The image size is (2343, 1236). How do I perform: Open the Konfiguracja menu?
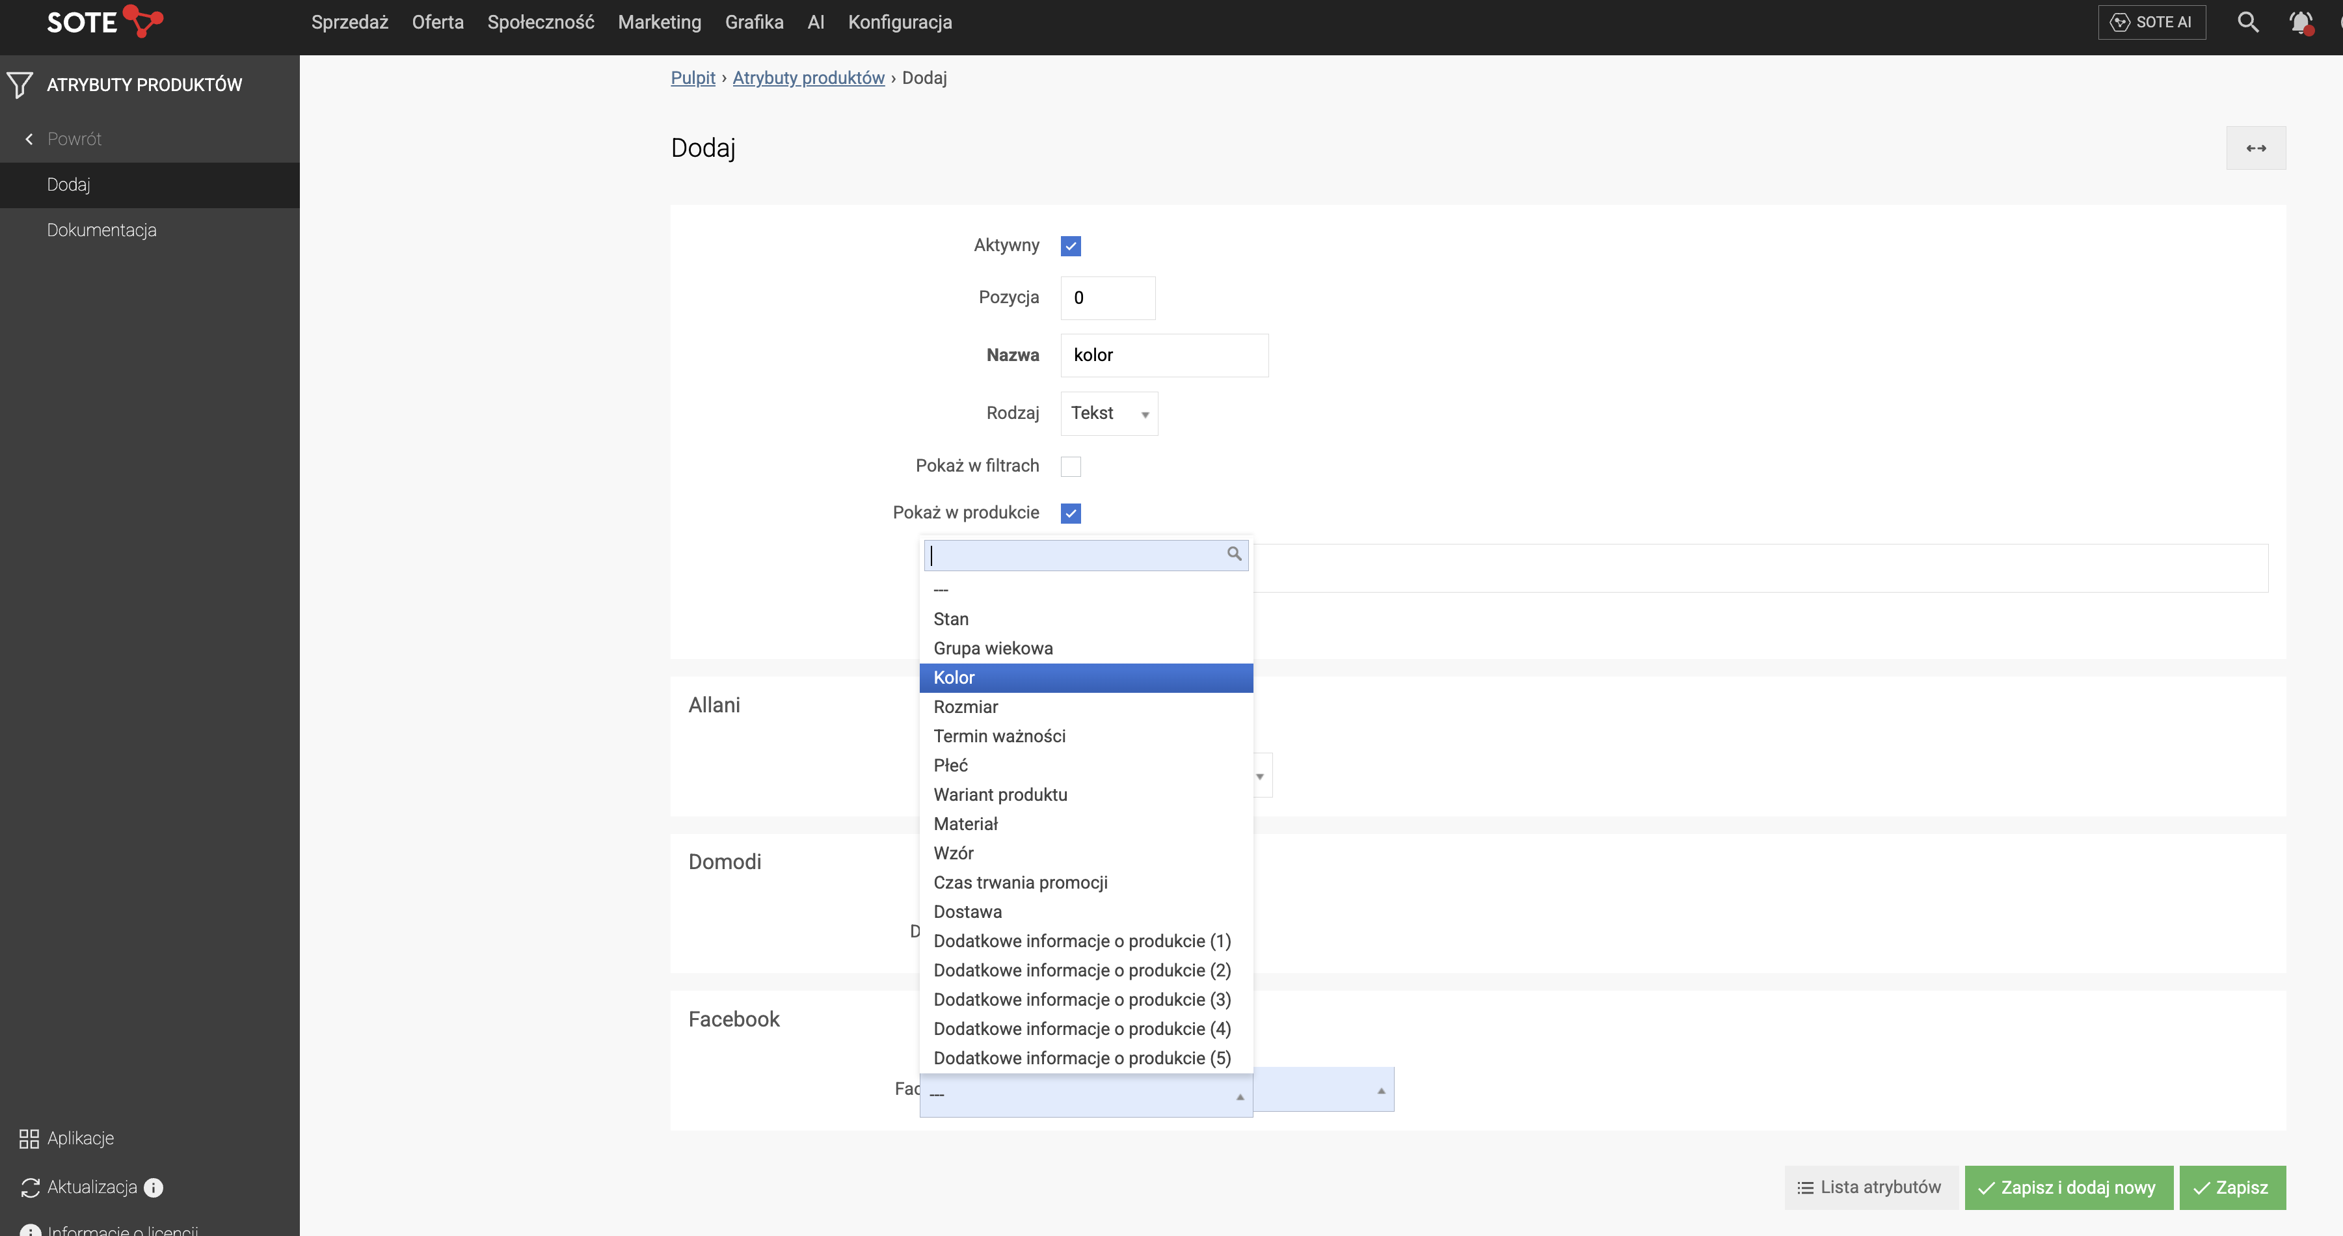[x=900, y=22]
